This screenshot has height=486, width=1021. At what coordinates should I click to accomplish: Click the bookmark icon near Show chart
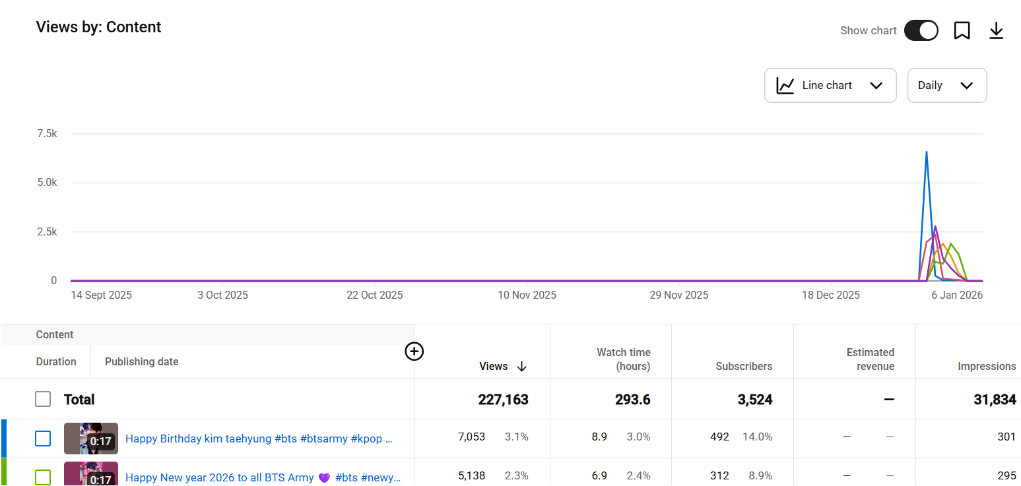(962, 31)
